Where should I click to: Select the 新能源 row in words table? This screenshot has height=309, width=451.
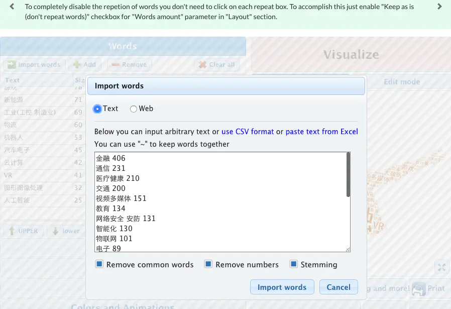[x=43, y=100]
